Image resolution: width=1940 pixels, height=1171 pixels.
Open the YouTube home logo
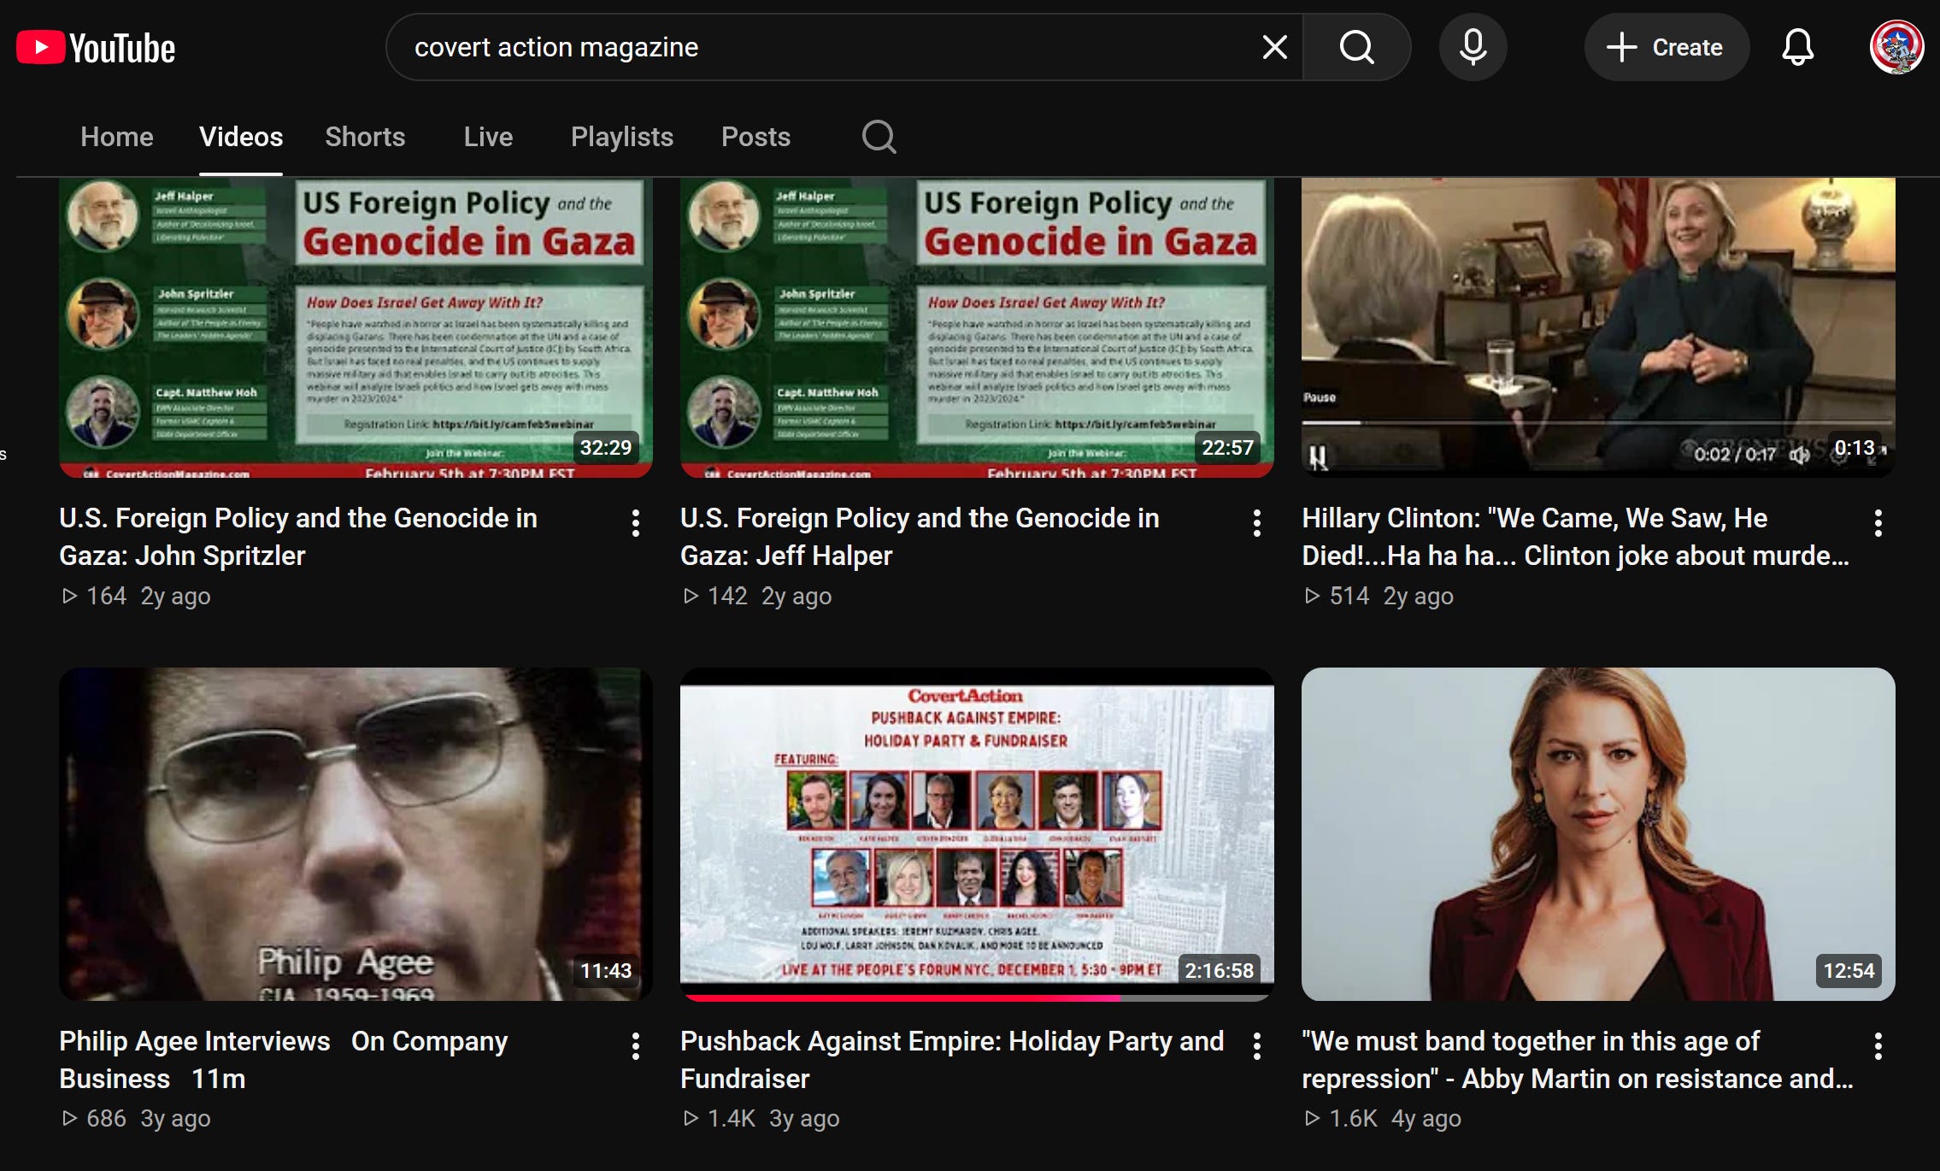coord(96,48)
